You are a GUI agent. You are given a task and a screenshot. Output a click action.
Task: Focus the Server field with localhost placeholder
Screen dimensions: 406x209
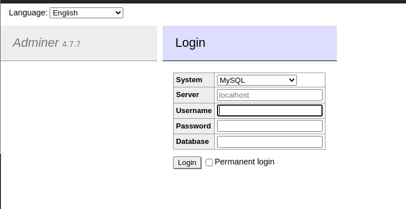(270, 95)
